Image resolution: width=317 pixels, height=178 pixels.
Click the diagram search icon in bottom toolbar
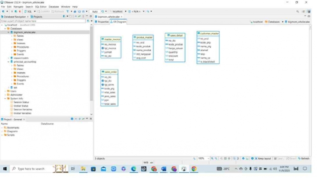tap(194, 159)
